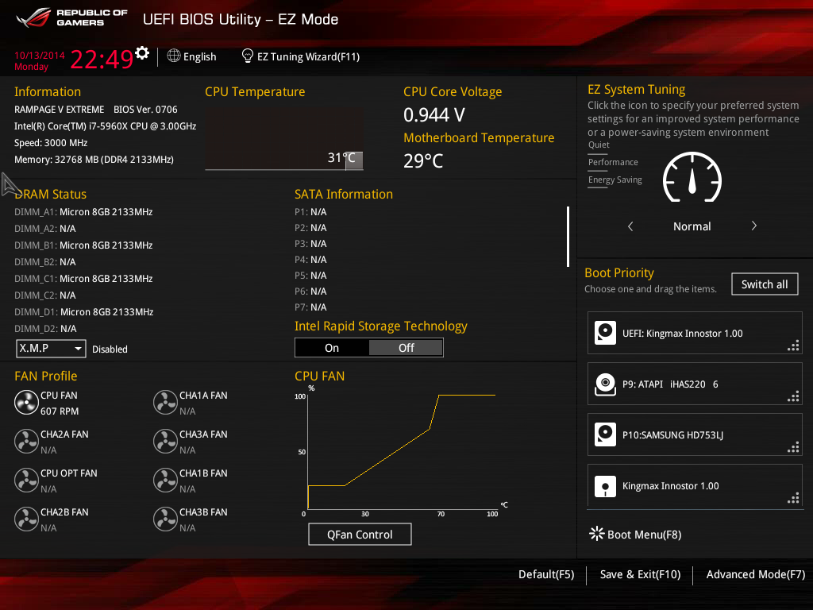
Task: Select the CHA3A FAN icon
Action: (165, 442)
